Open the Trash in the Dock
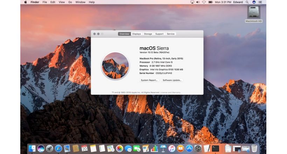The height and width of the screenshot is (154, 287). 254,148
